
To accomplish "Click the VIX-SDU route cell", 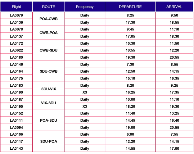I will tap(48, 103).
